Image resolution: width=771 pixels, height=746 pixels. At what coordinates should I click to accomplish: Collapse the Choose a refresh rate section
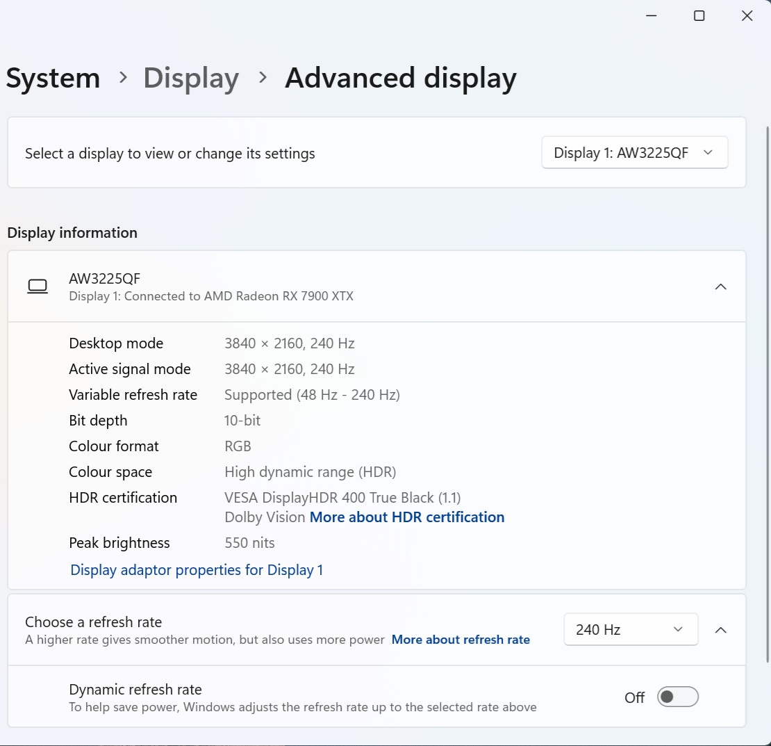click(721, 630)
